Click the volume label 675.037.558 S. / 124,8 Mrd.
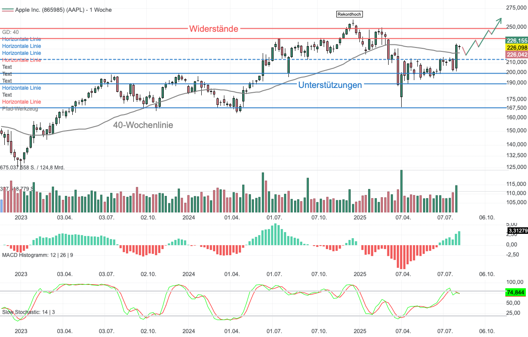The width and height of the screenshot is (528, 337). 32,167
